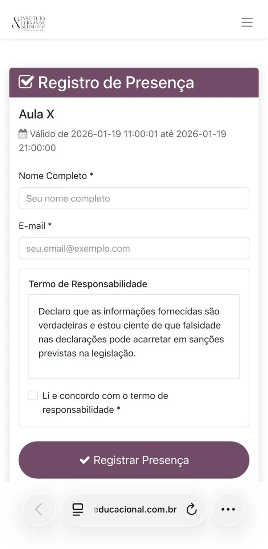This screenshot has width=268, height=549.
Task: Open the browser three-dot options menu
Action: point(228,509)
